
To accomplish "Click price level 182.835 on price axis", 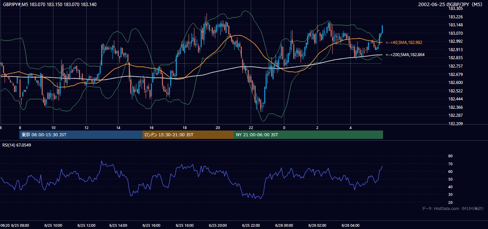I will pyautogui.click(x=455, y=58).
